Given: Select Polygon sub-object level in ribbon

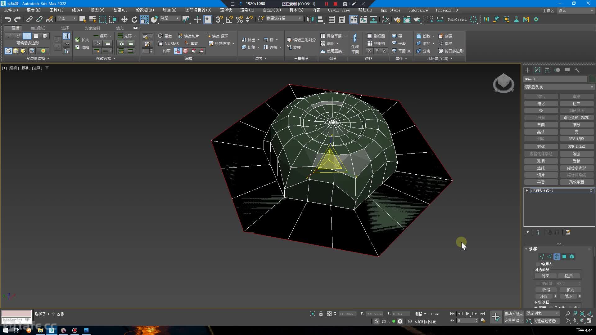Looking at the screenshot, I should click(x=36, y=36).
